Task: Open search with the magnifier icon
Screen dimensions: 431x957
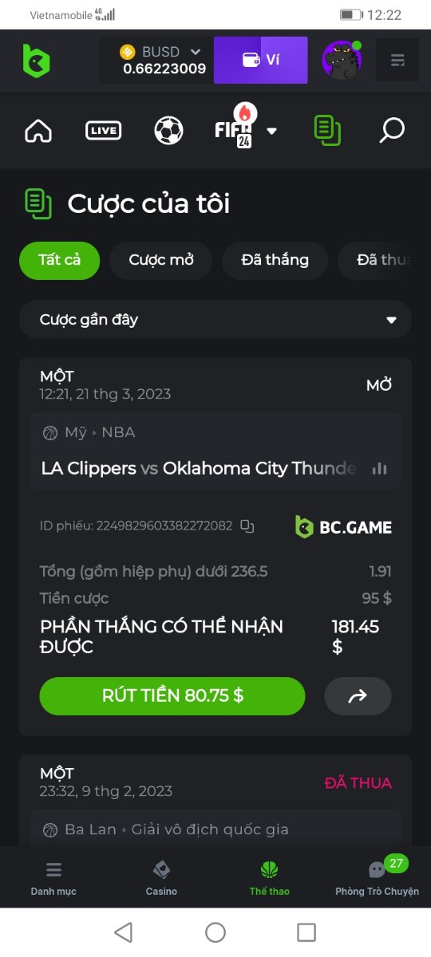Action: (392, 130)
